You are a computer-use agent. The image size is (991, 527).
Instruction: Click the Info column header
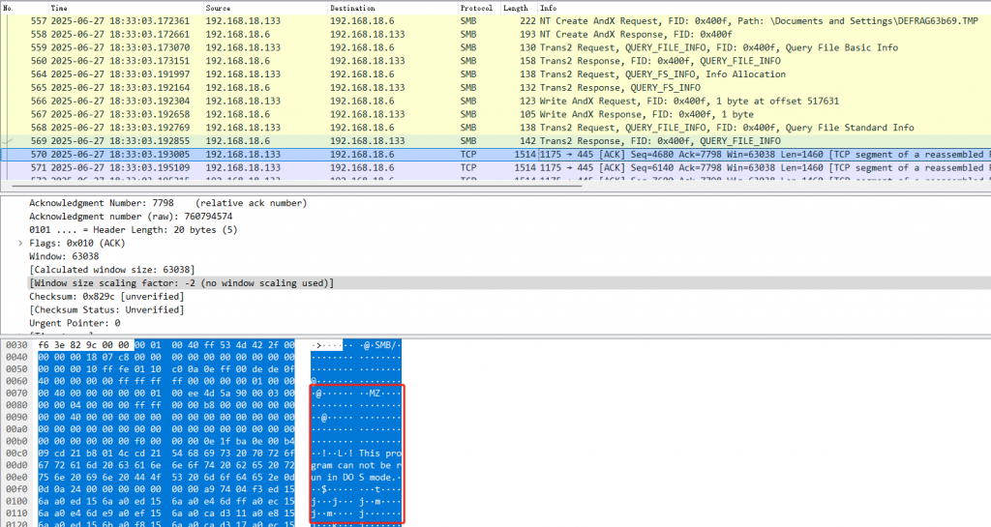coord(548,8)
